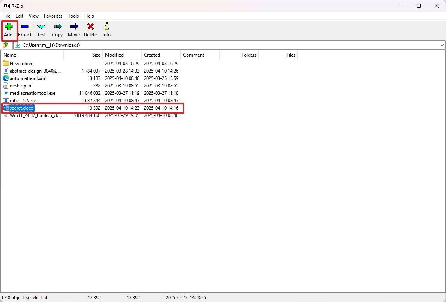Click the Delete toolbar icon
Screen dimensions: 446x302
pos(90,29)
